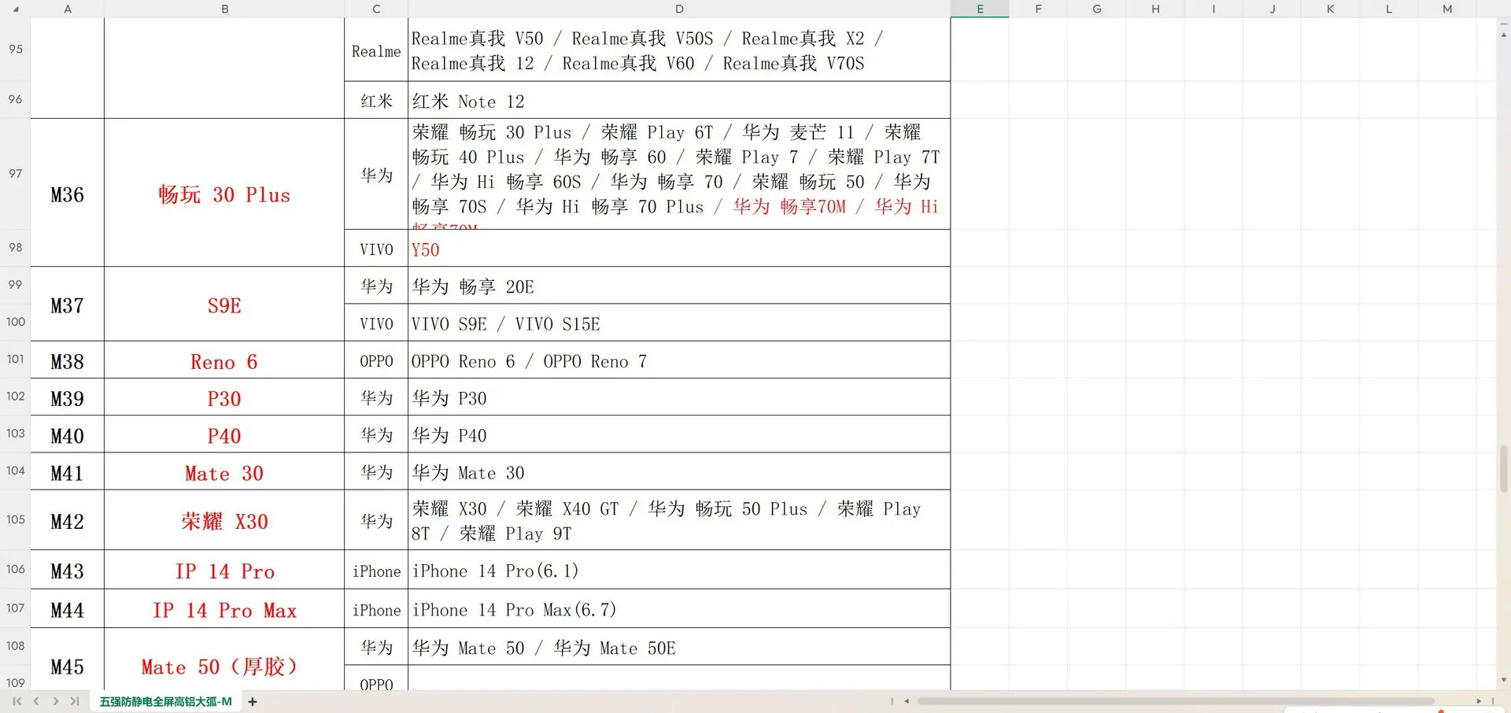Select the cell 华为 Mate 30
This screenshot has height=713, width=1511.
[679, 472]
